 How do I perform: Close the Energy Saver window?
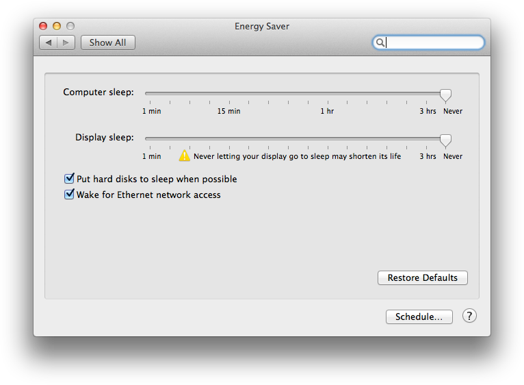43,26
